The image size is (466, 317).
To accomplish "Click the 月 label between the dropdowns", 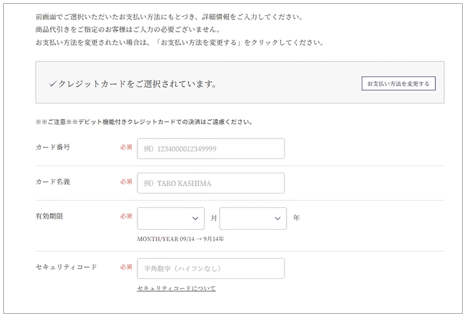I will (214, 218).
